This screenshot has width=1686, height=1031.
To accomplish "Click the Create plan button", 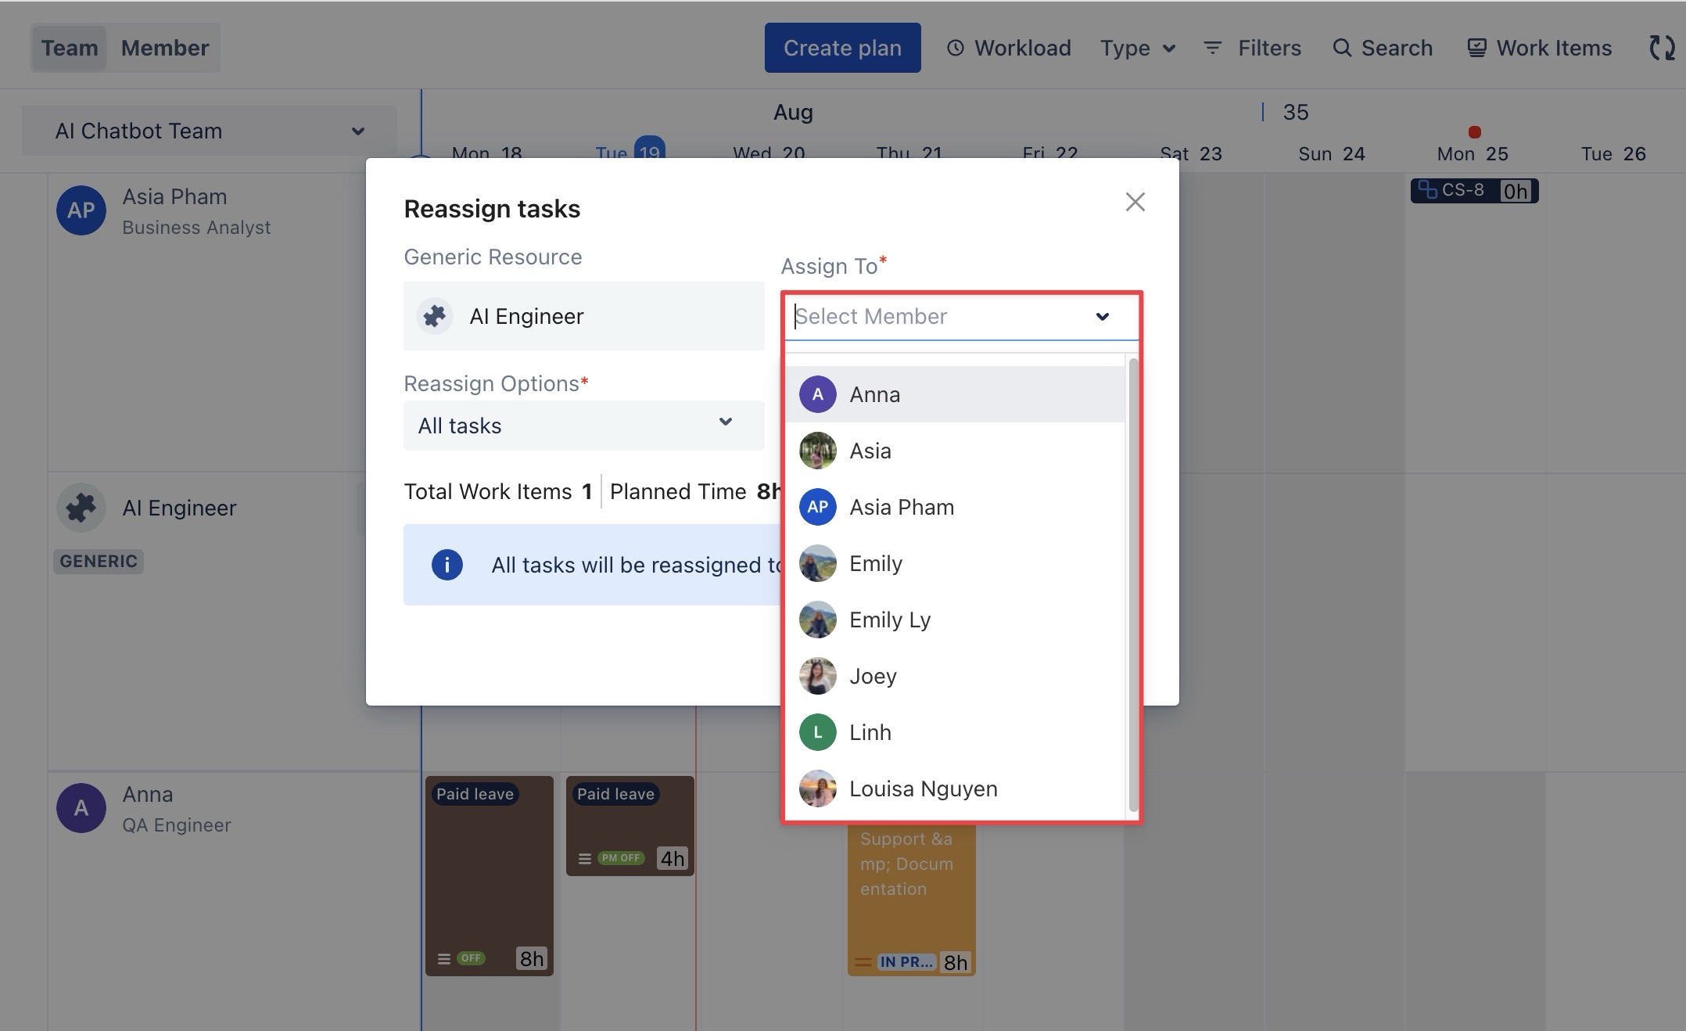I will [842, 48].
